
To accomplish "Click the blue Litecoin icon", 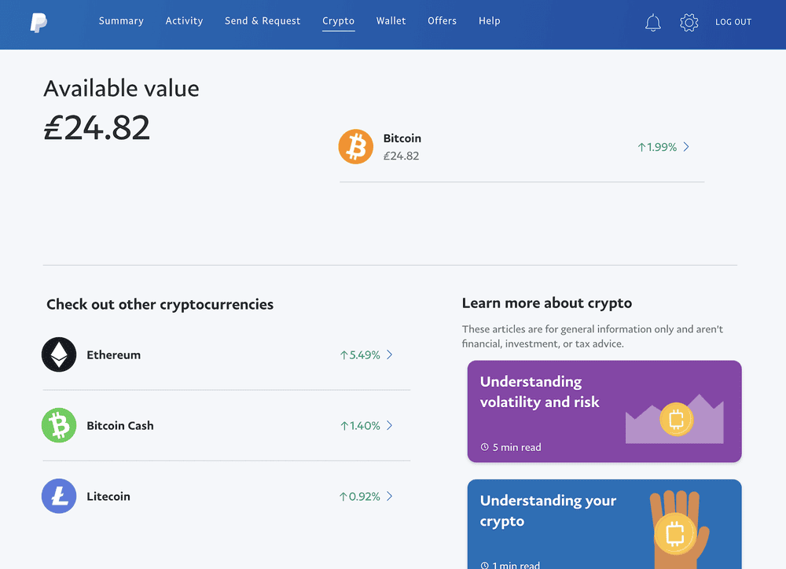I will click(59, 496).
